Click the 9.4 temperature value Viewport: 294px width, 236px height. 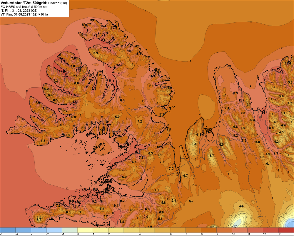71,201
